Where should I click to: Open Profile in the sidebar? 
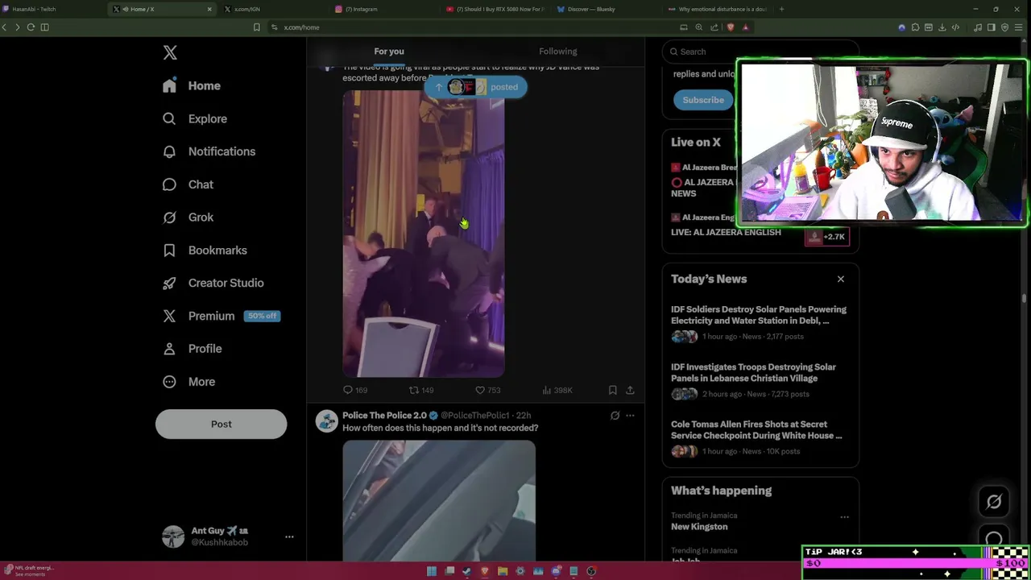tap(193, 349)
